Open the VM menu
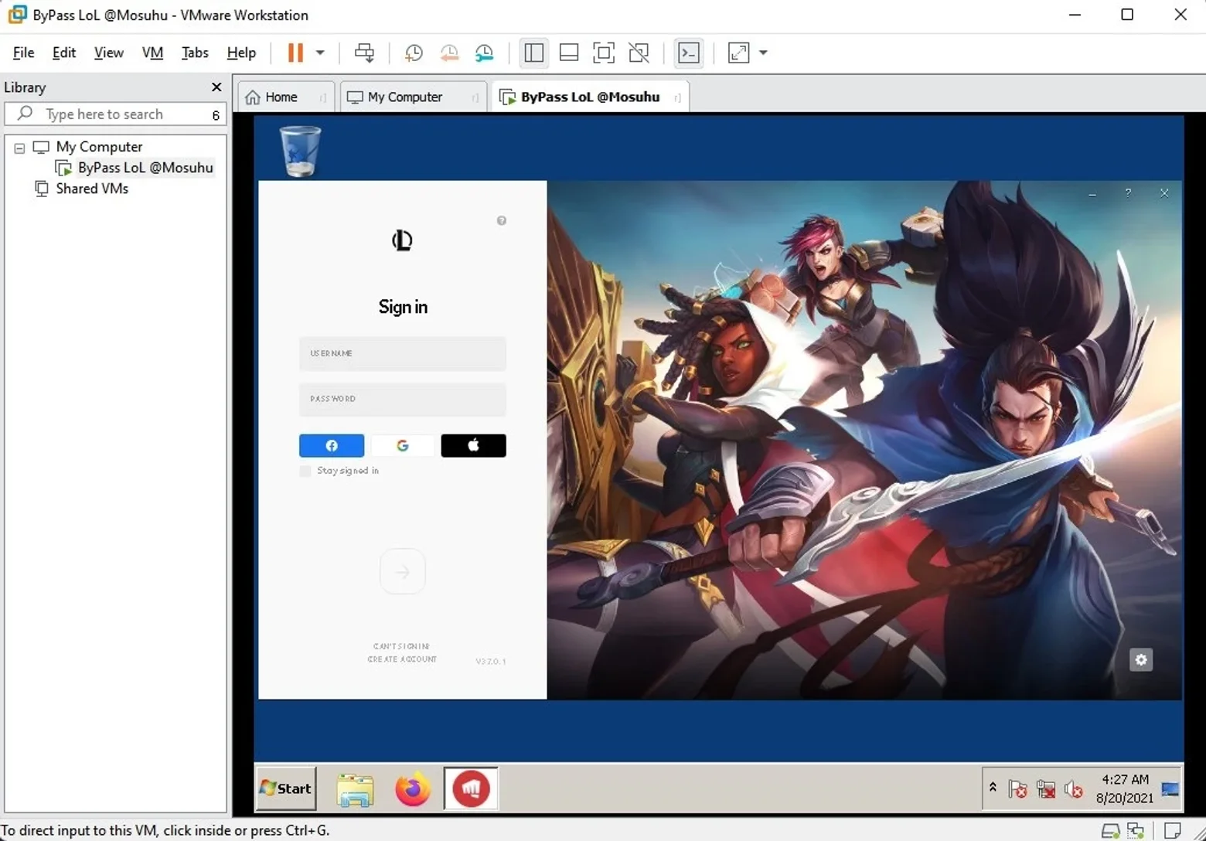The image size is (1206, 841). pos(152,53)
